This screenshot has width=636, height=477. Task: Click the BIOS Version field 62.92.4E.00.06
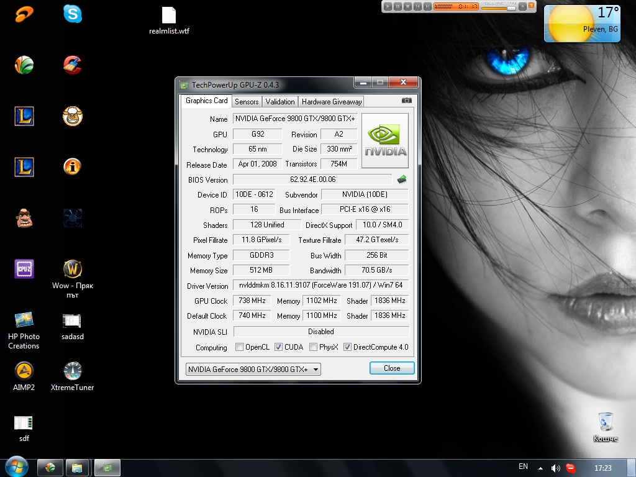(313, 179)
